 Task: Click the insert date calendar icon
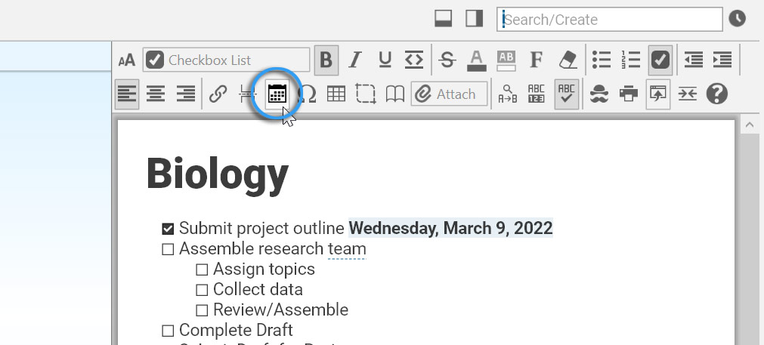pos(277,94)
